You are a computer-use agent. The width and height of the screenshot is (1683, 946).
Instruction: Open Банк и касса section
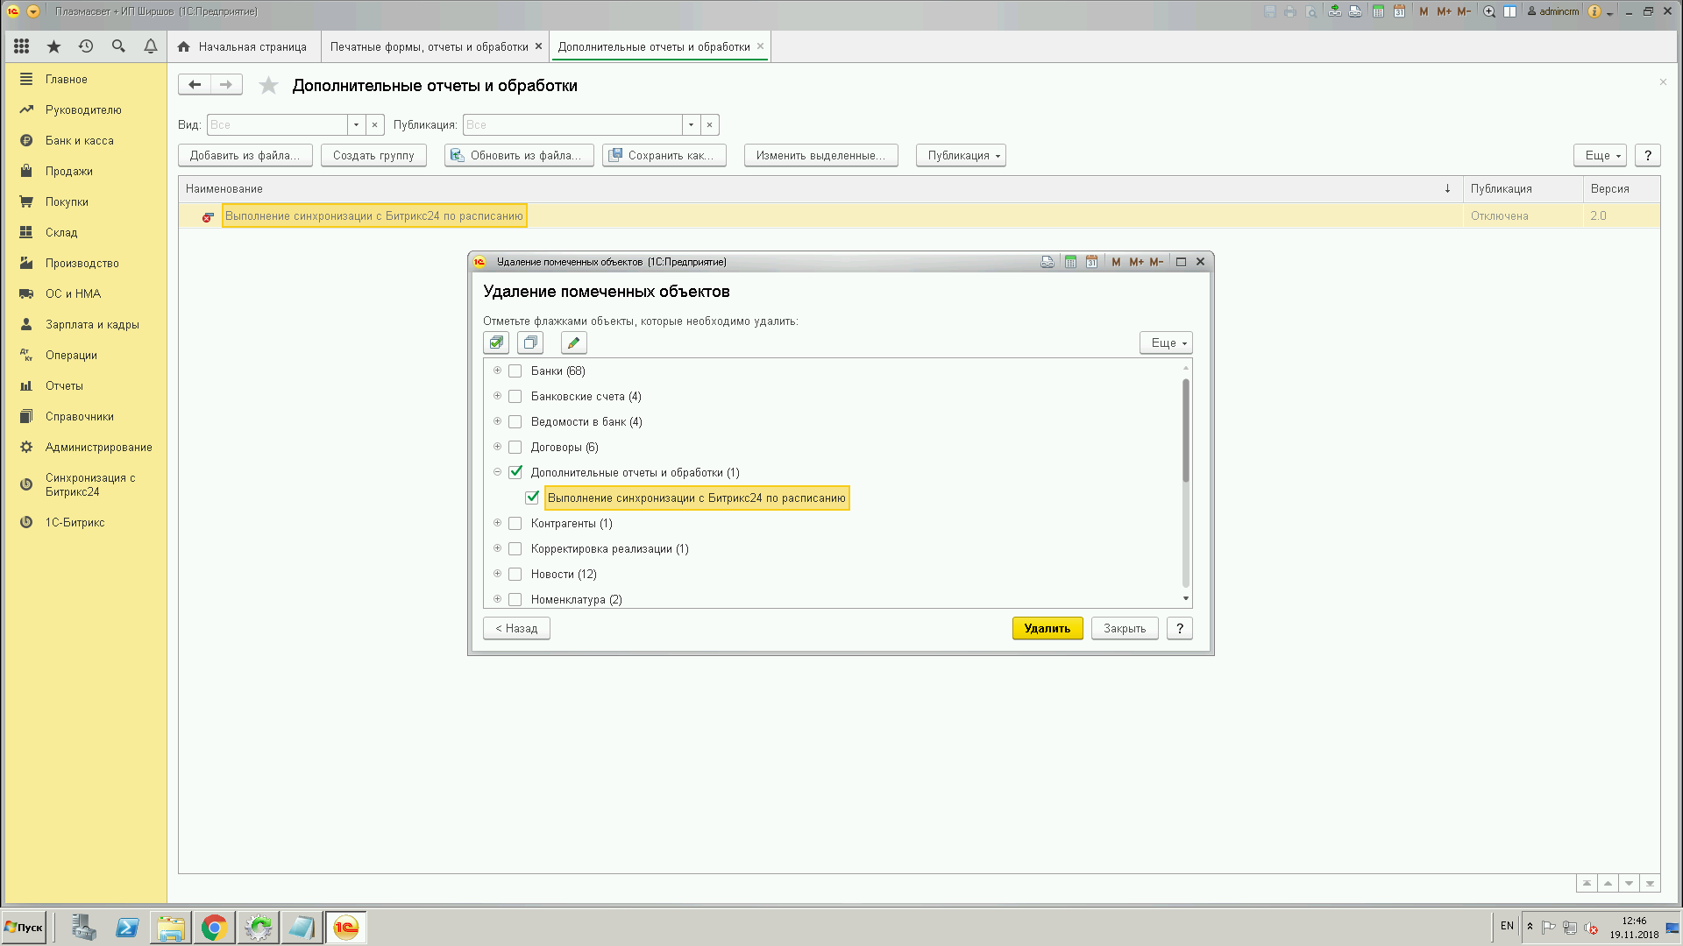click(80, 140)
